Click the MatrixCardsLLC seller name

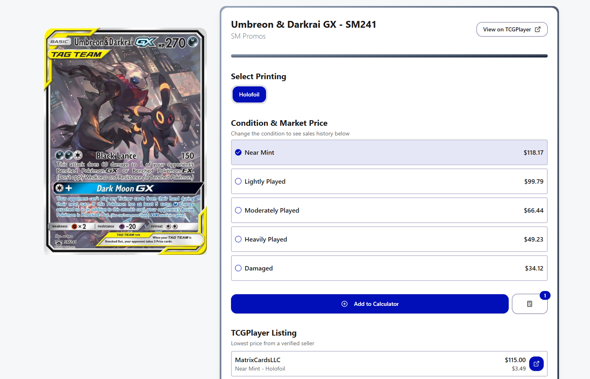pyautogui.click(x=258, y=360)
